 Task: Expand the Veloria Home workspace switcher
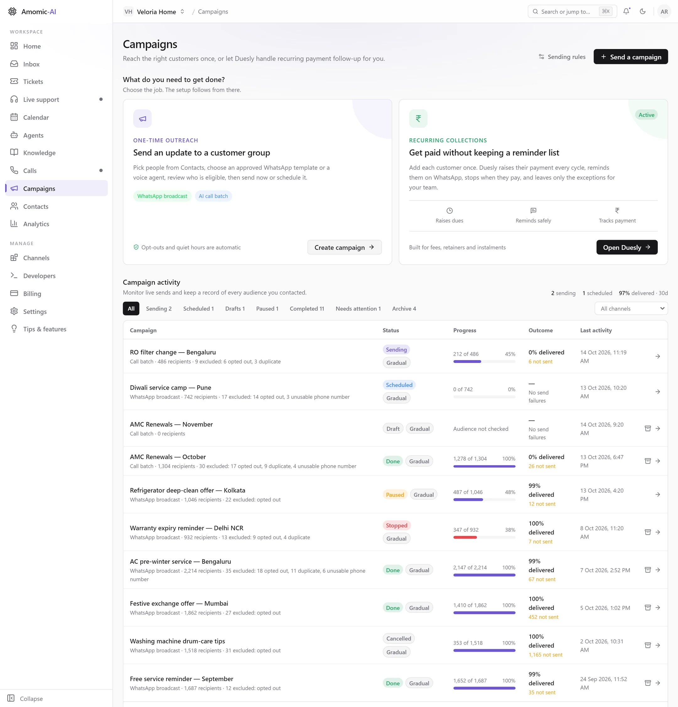(x=154, y=12)
